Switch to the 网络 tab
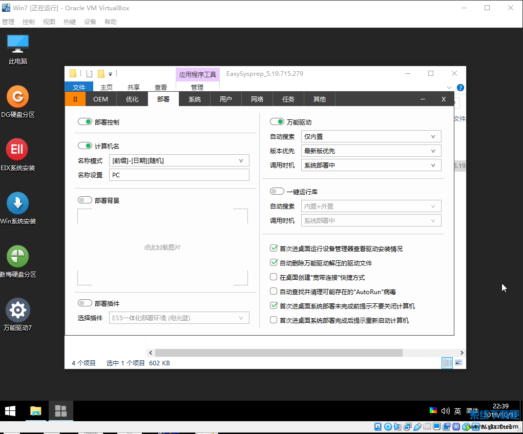This screenshot has width=523, height=434. pos(257,99)
